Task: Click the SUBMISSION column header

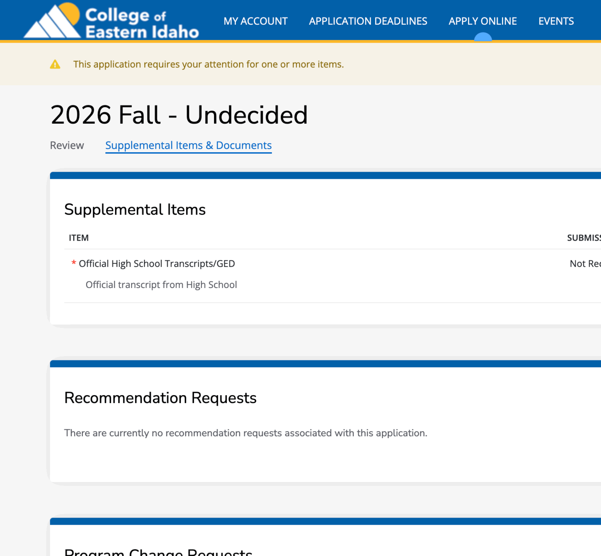Action: coord(585,238)
